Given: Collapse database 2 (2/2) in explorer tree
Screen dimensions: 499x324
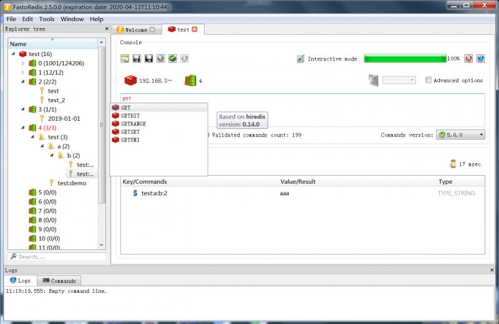Looking at the screenshot, I should pos(23,82).
